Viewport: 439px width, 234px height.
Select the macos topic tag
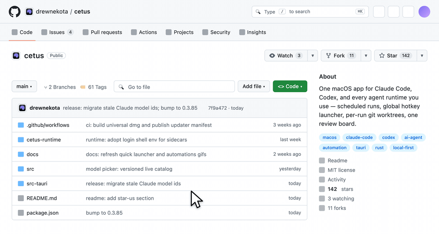330,137
